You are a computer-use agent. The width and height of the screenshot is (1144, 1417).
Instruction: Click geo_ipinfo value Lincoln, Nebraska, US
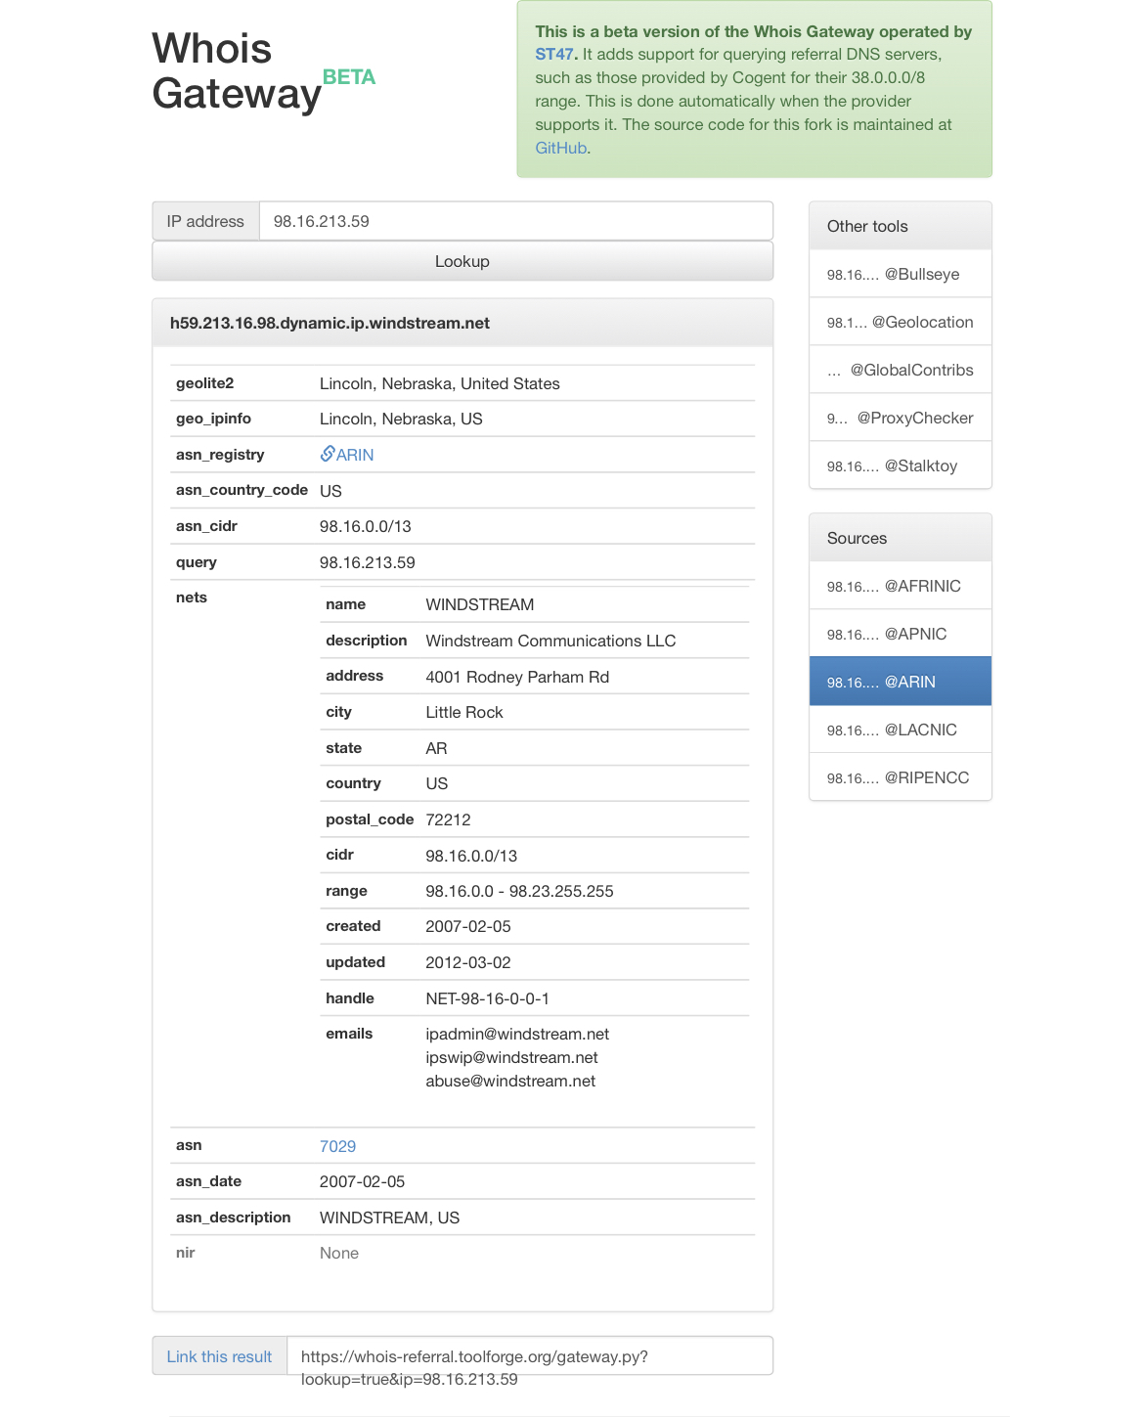(401, 419)
